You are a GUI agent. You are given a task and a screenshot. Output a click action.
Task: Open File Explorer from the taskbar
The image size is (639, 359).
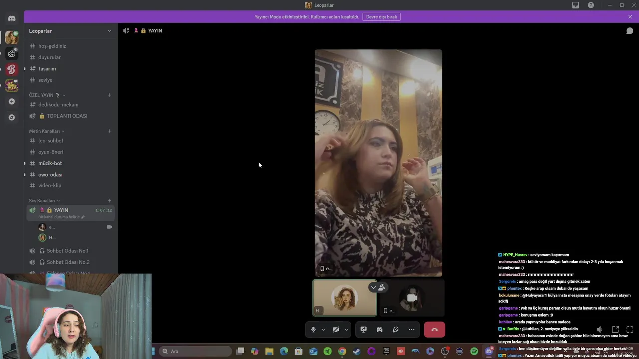coord(269,351)
